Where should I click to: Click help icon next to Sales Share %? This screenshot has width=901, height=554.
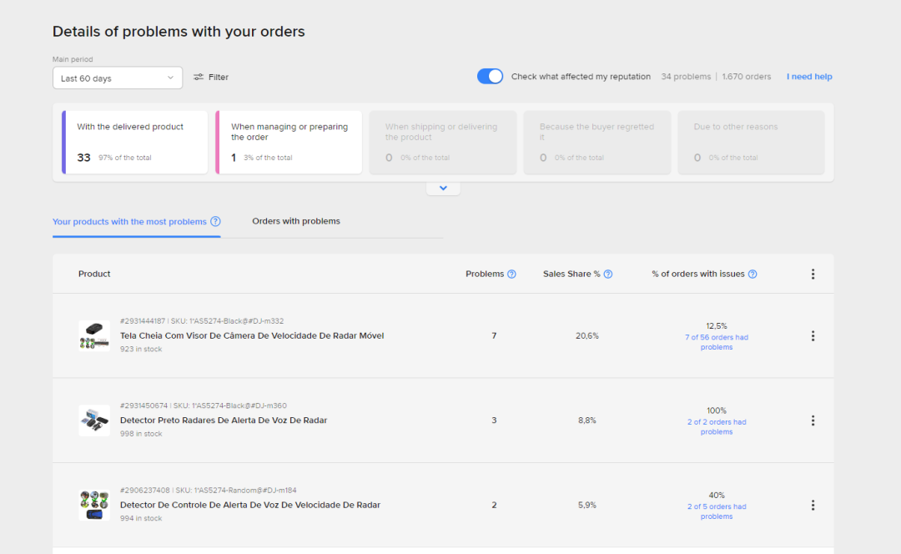click(607, 274)
